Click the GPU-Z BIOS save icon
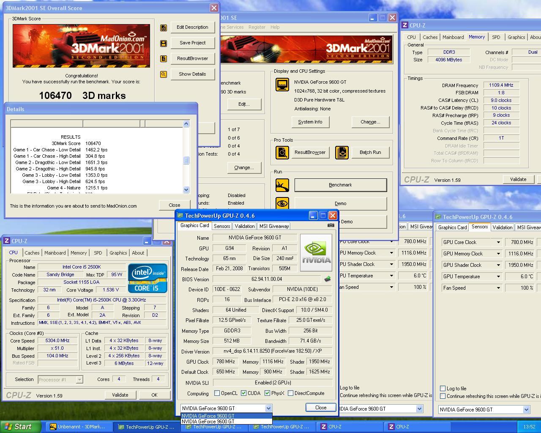Viewport: 541px width, 433px height. coord(327,279)
